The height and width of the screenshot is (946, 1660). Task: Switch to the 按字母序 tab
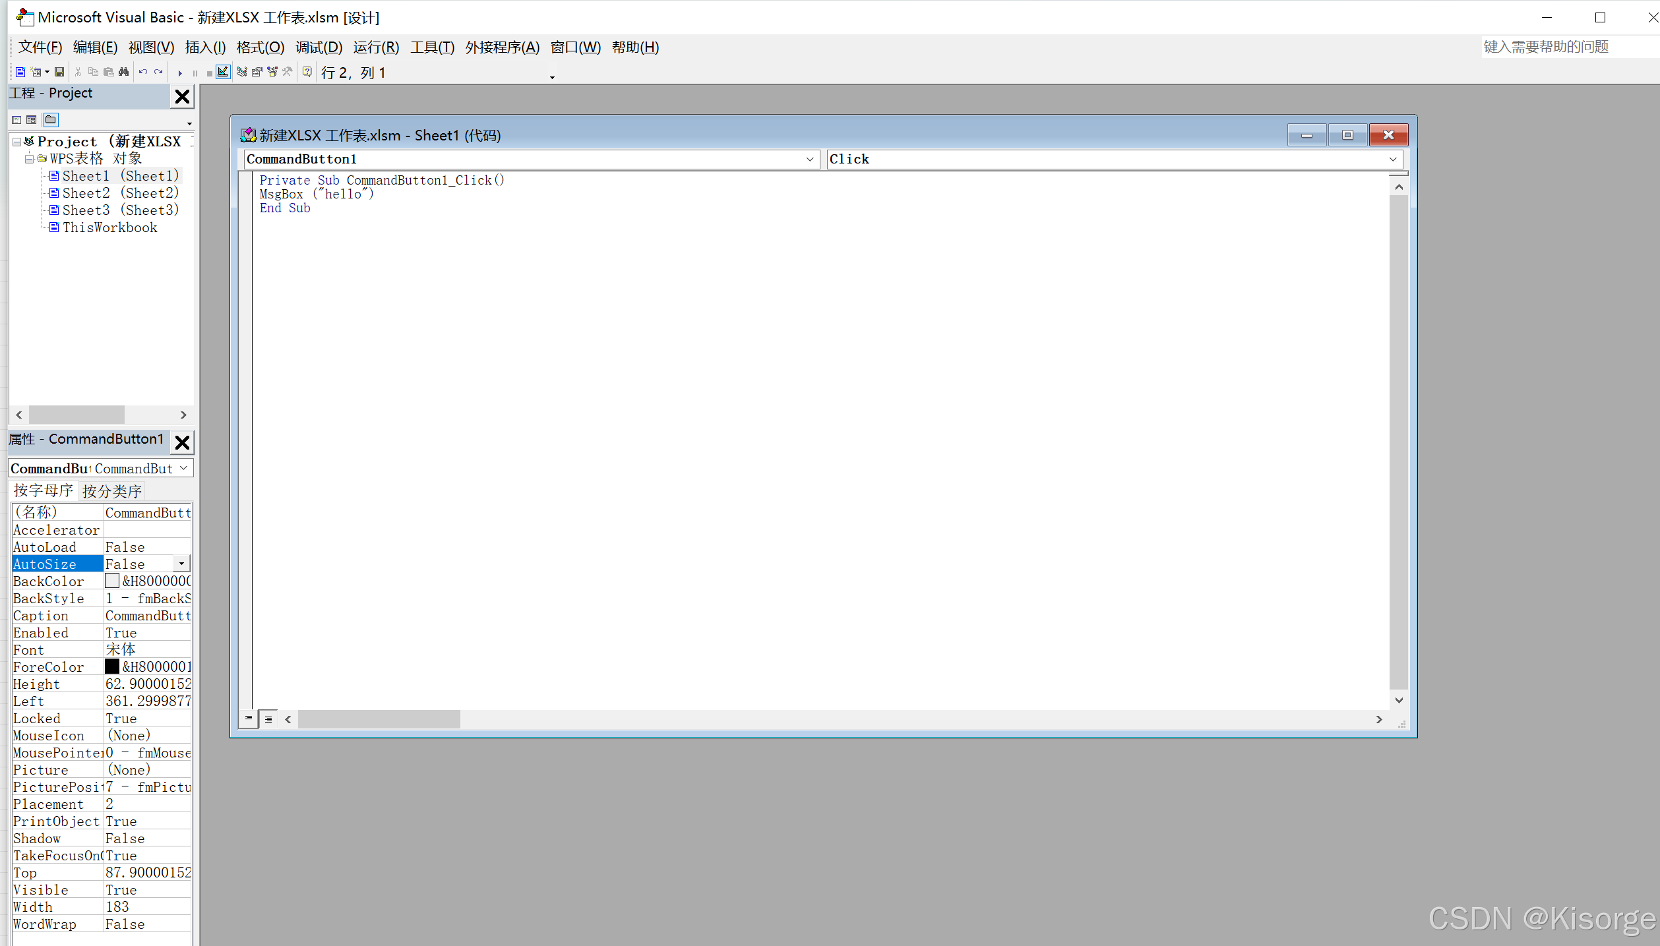click(x=44, y=490)
